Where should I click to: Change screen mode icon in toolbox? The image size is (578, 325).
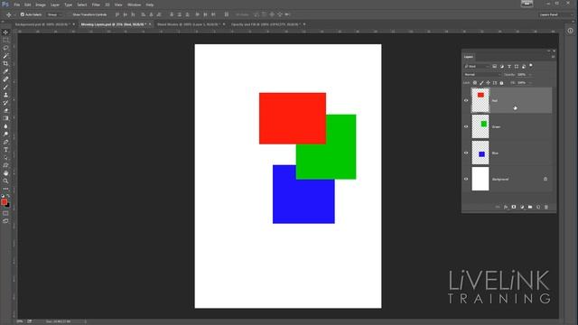[x=5, y=221]
